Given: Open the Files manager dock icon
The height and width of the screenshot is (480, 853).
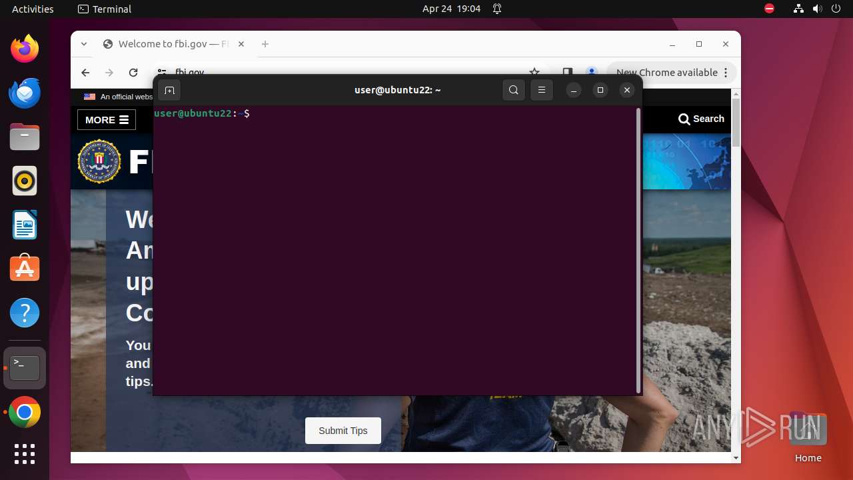Looking at the screenshot, I should coord(25,137).
